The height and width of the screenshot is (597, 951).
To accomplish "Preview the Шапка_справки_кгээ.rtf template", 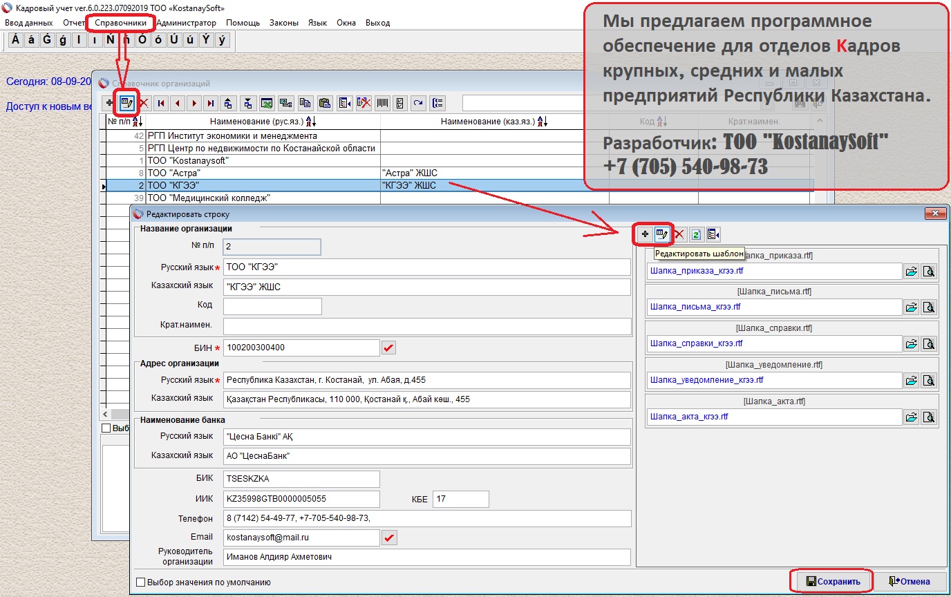I will coord(928,343).
